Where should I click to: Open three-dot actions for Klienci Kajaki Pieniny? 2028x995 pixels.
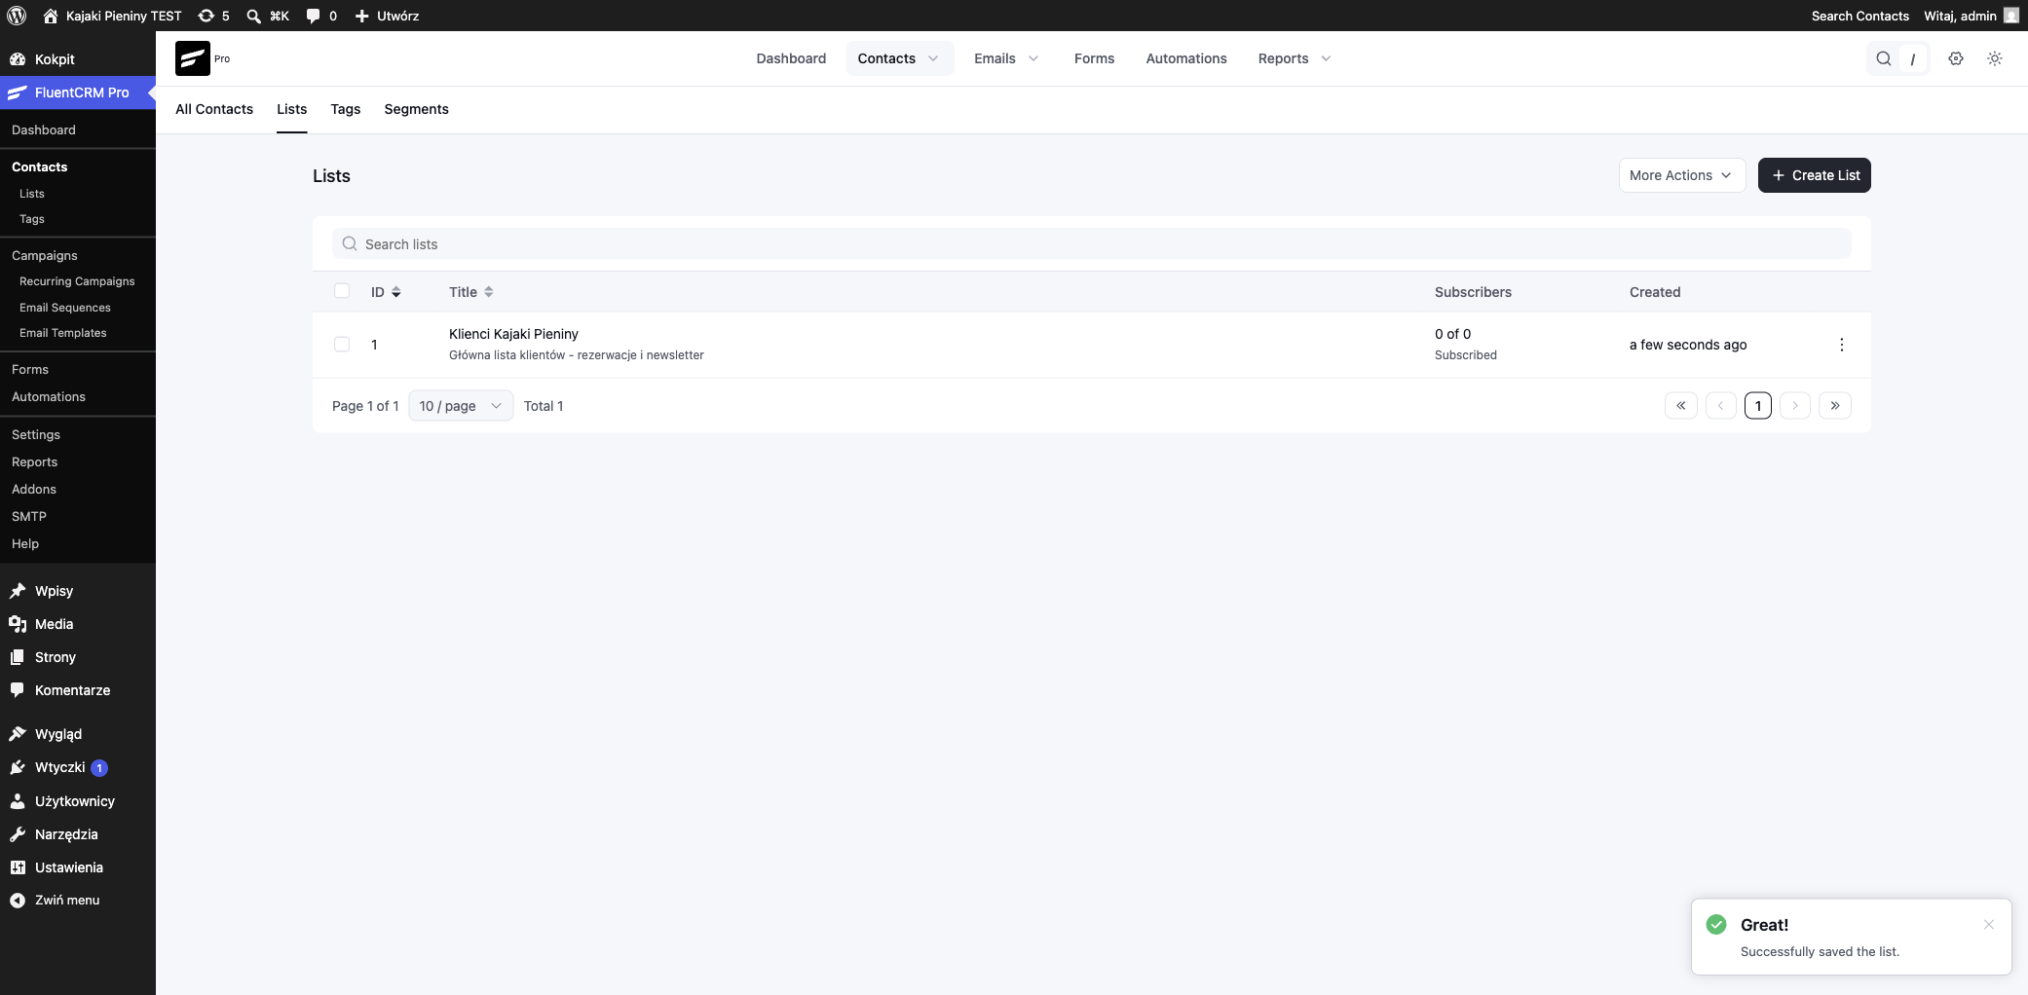1841,345
